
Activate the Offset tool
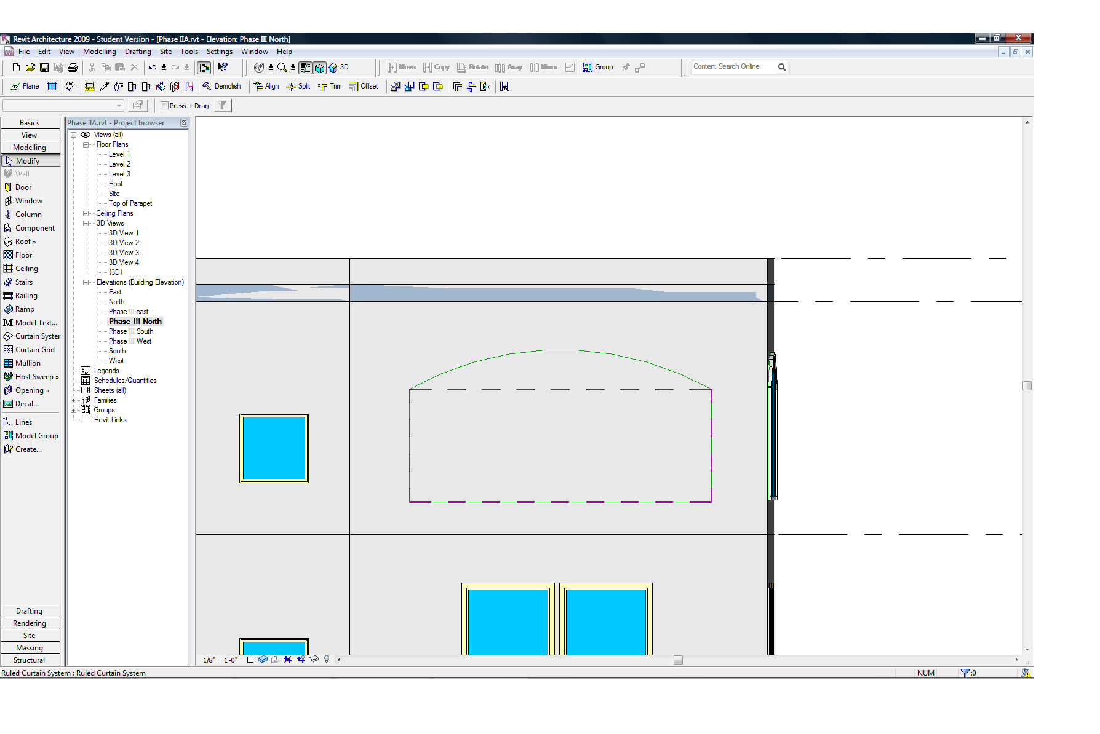(x=364, y=87)
